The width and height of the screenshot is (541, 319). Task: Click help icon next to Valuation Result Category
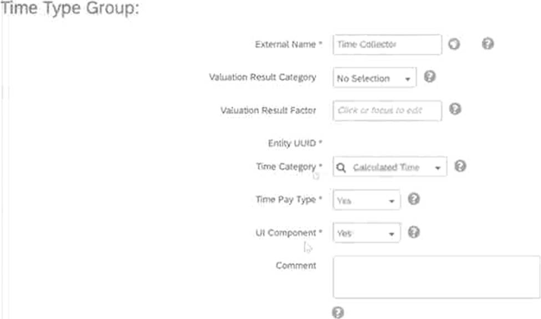(429, 76)
